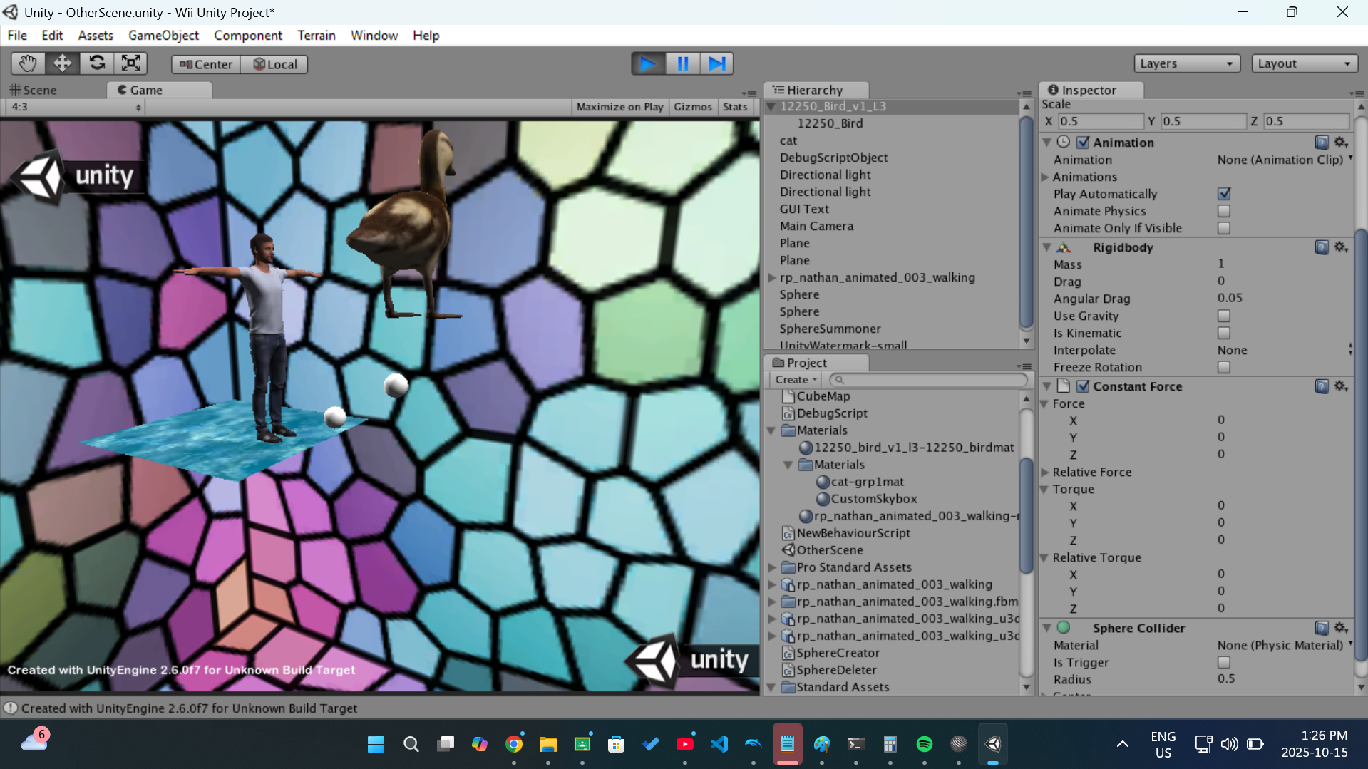Click the Stats button
This screenshot has width=1368, height=769.
click(735, 107)
